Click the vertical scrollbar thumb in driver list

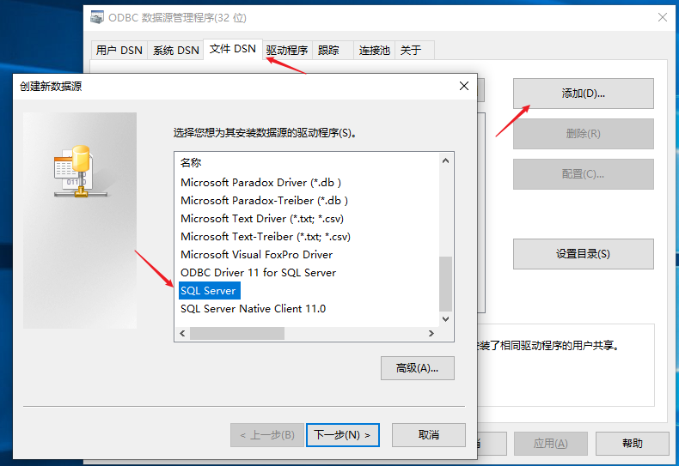coord(445,284)
